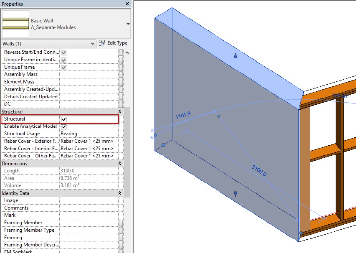The height and width of the screenshot is (253, 356).
Task: Click the wall end drag handle at bottom-left corner
Action: [x=163, y=145]
